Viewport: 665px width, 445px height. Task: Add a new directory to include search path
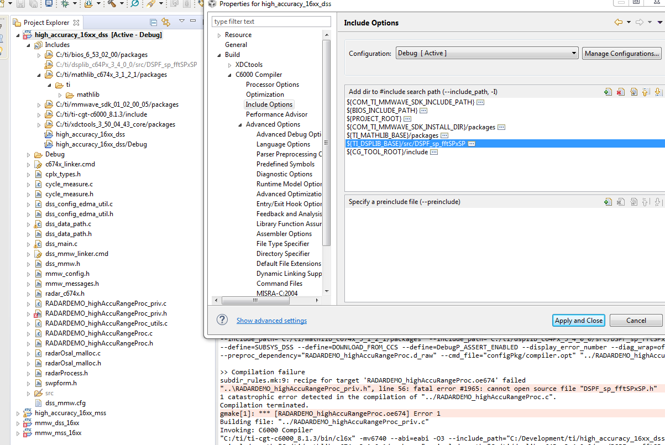(608, 91)
